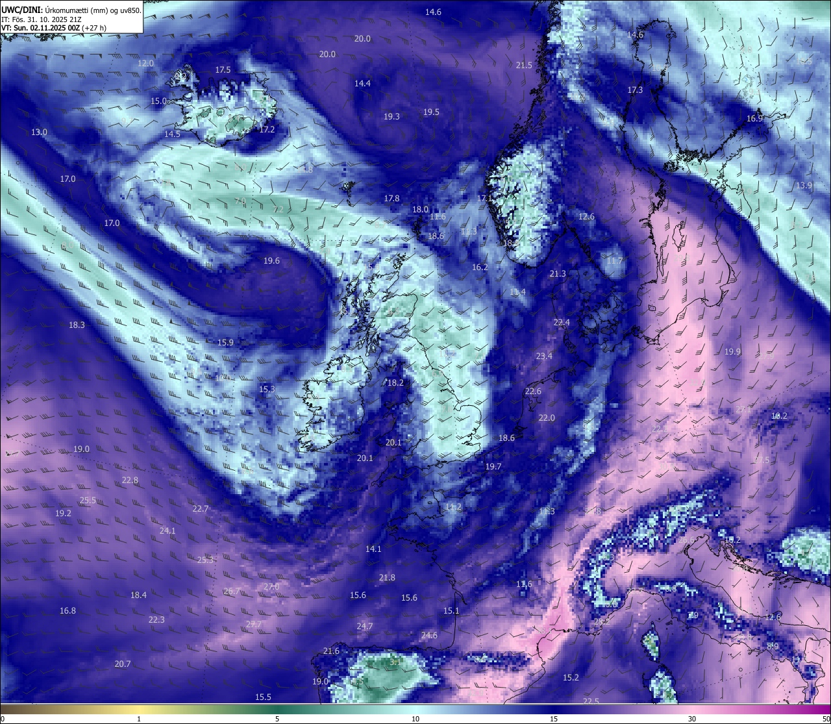
Task: Click the 19.6 value label
Action: coord(271,261)
